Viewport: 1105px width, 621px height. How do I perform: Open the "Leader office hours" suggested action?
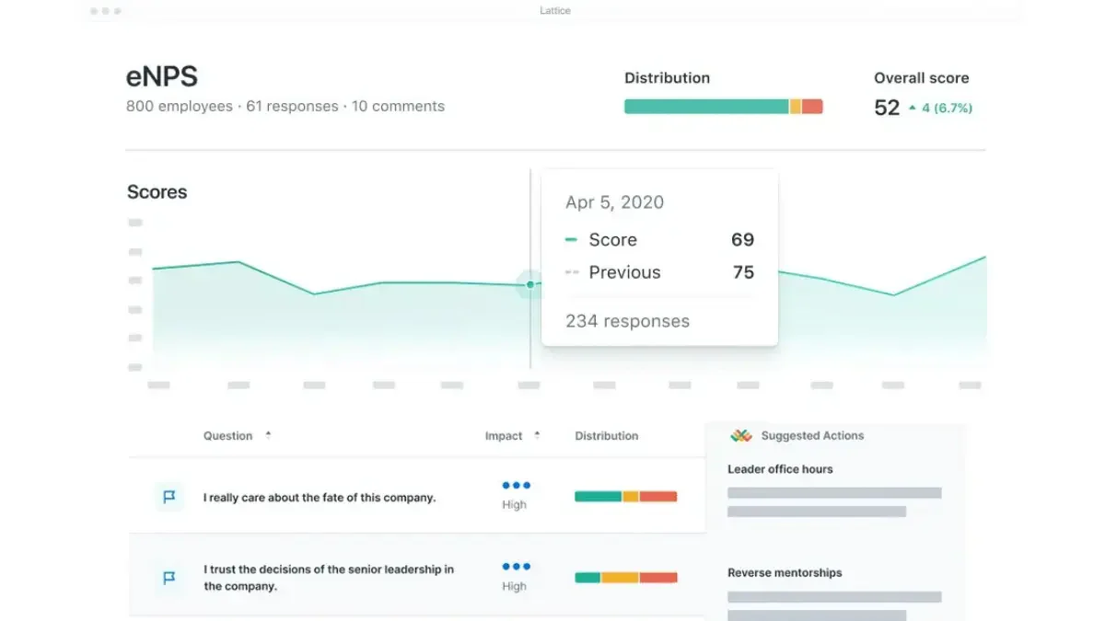(x=780, y=469)
